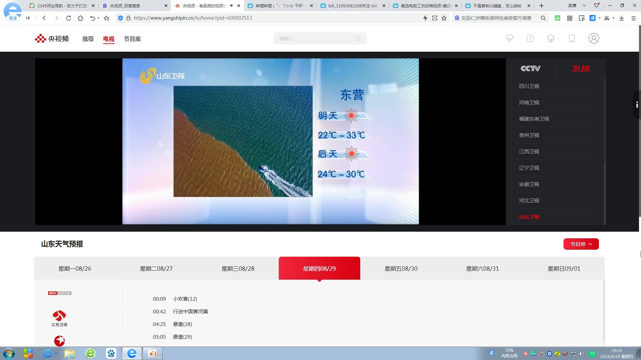Switch to the 卫视 channel list tab
Image resolution: width=641 pixels, height=360 pixels.
coord(581,68)
